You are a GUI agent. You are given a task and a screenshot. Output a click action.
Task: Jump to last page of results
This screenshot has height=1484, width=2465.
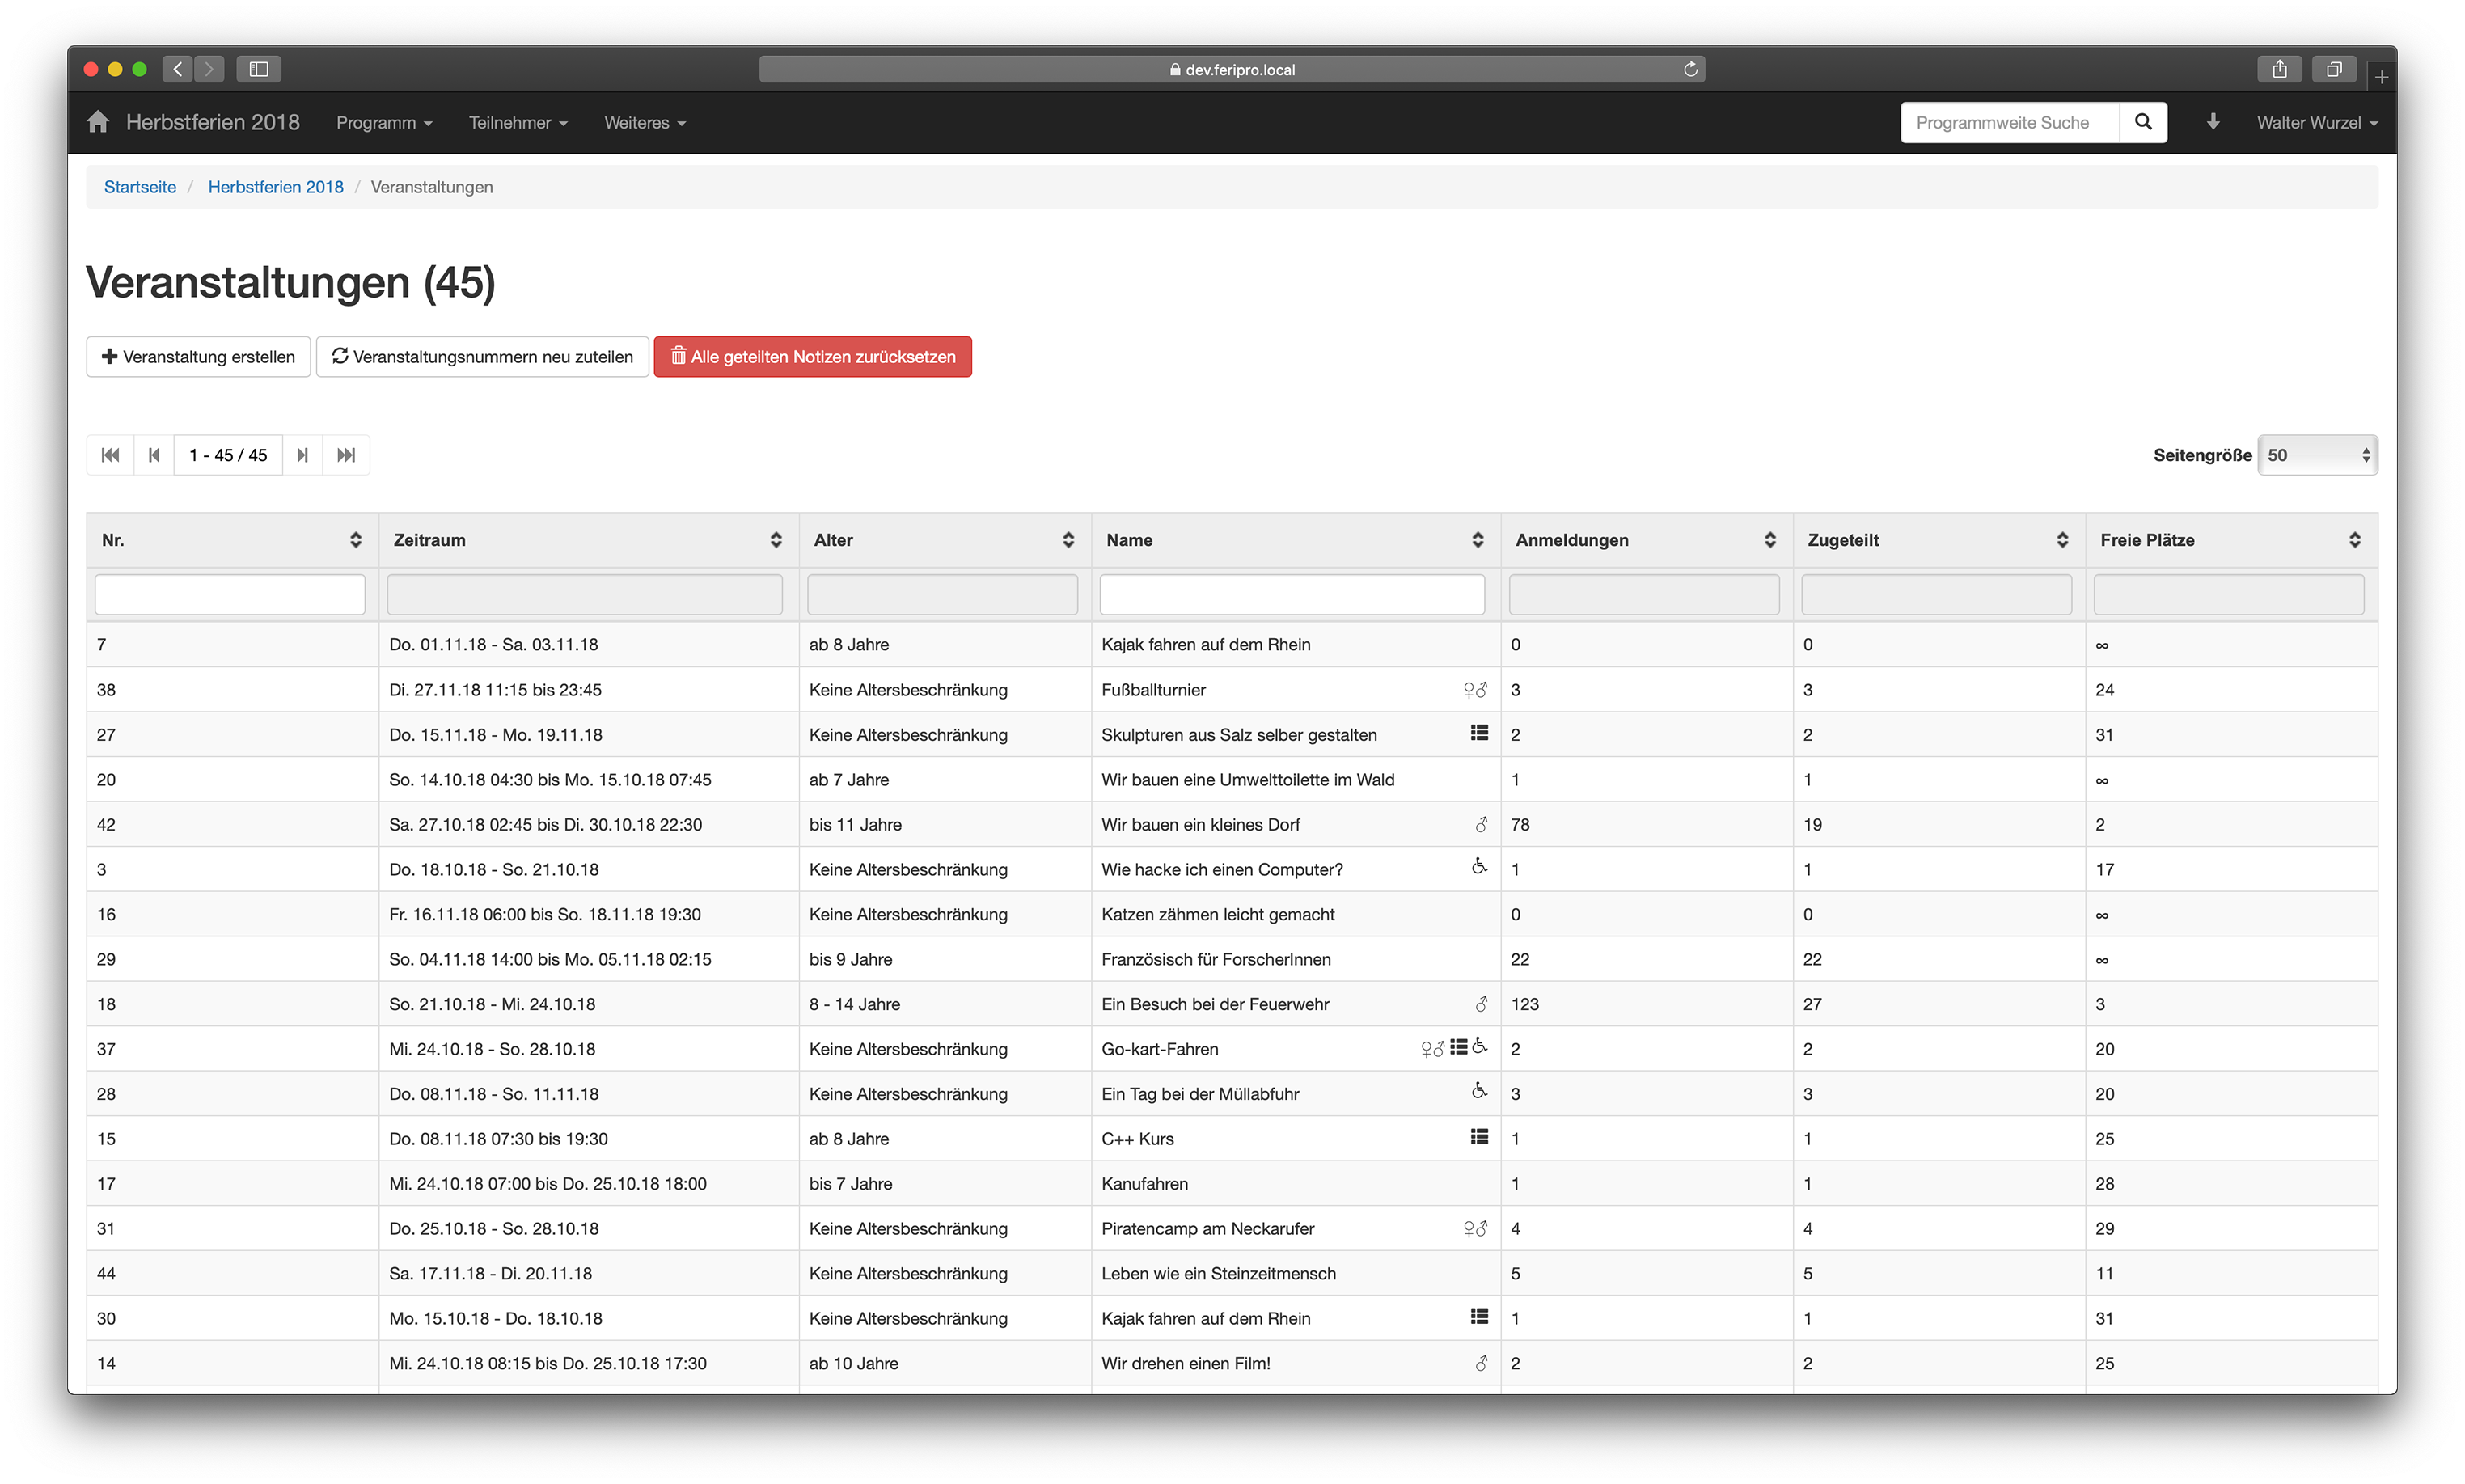[346, 455]
